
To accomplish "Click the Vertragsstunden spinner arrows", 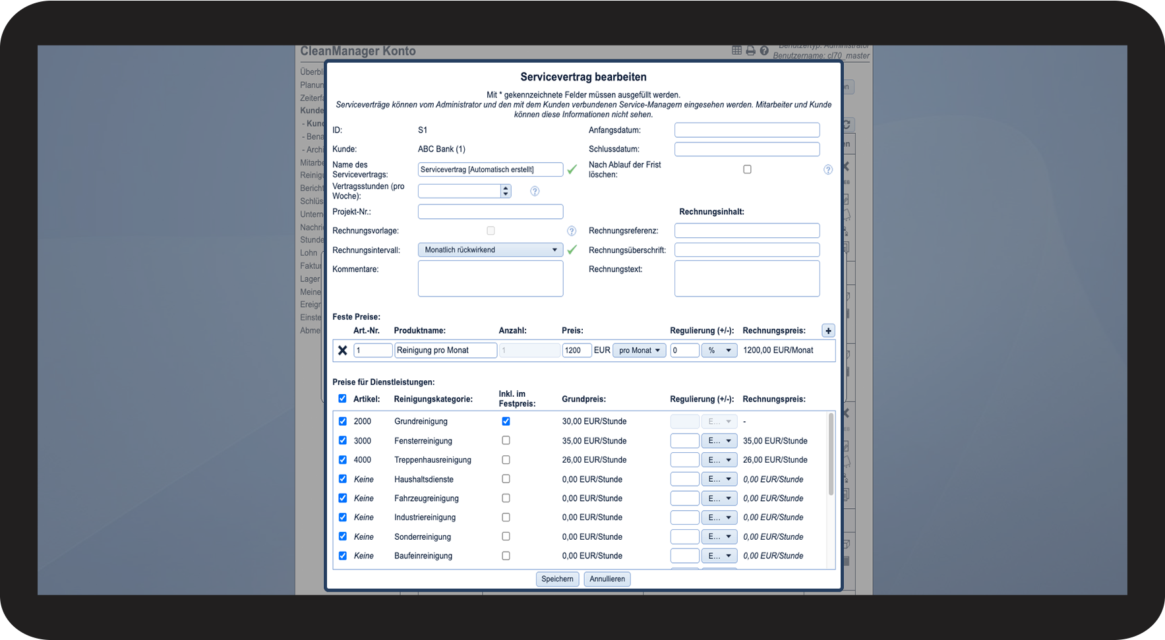I will tap(506, 191).
